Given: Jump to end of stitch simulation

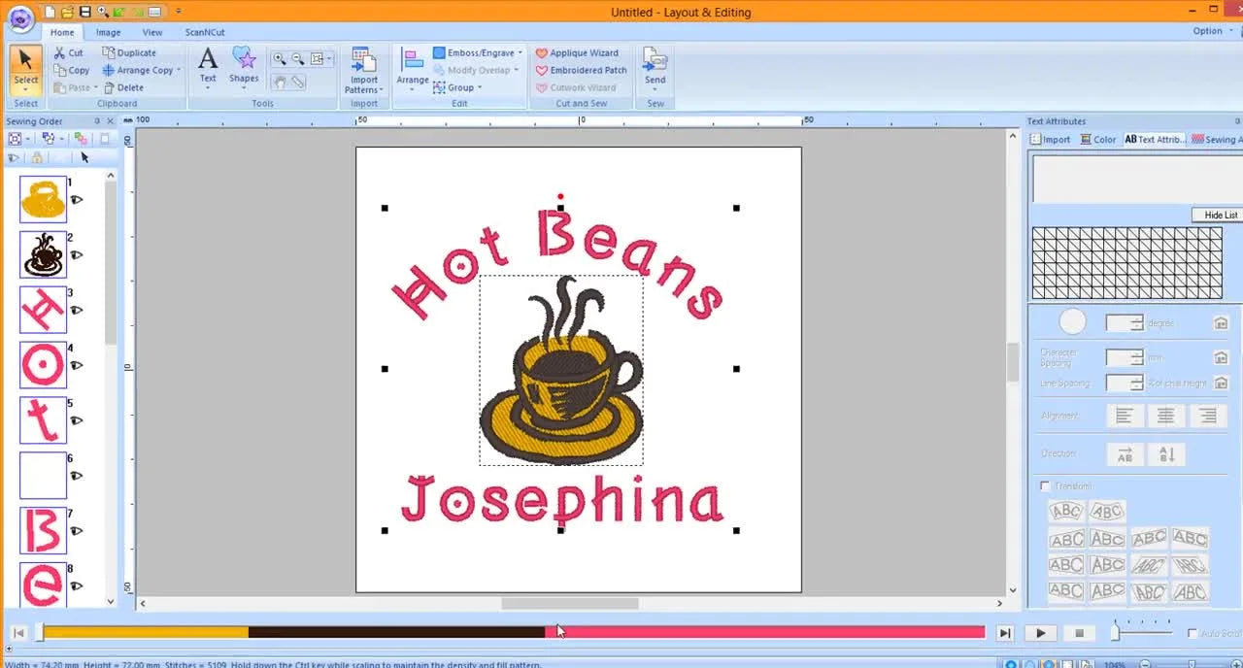Looking at the screenshot, I should point(1005,633).
